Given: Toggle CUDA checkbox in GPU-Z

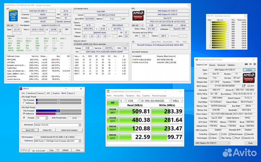Looking at the screenshot, I should tap(220, 134).
